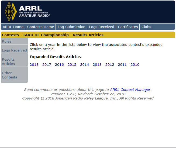176x148 pixels.
Task: View the 2015 expanded results
Action: (x=72, y=64)
